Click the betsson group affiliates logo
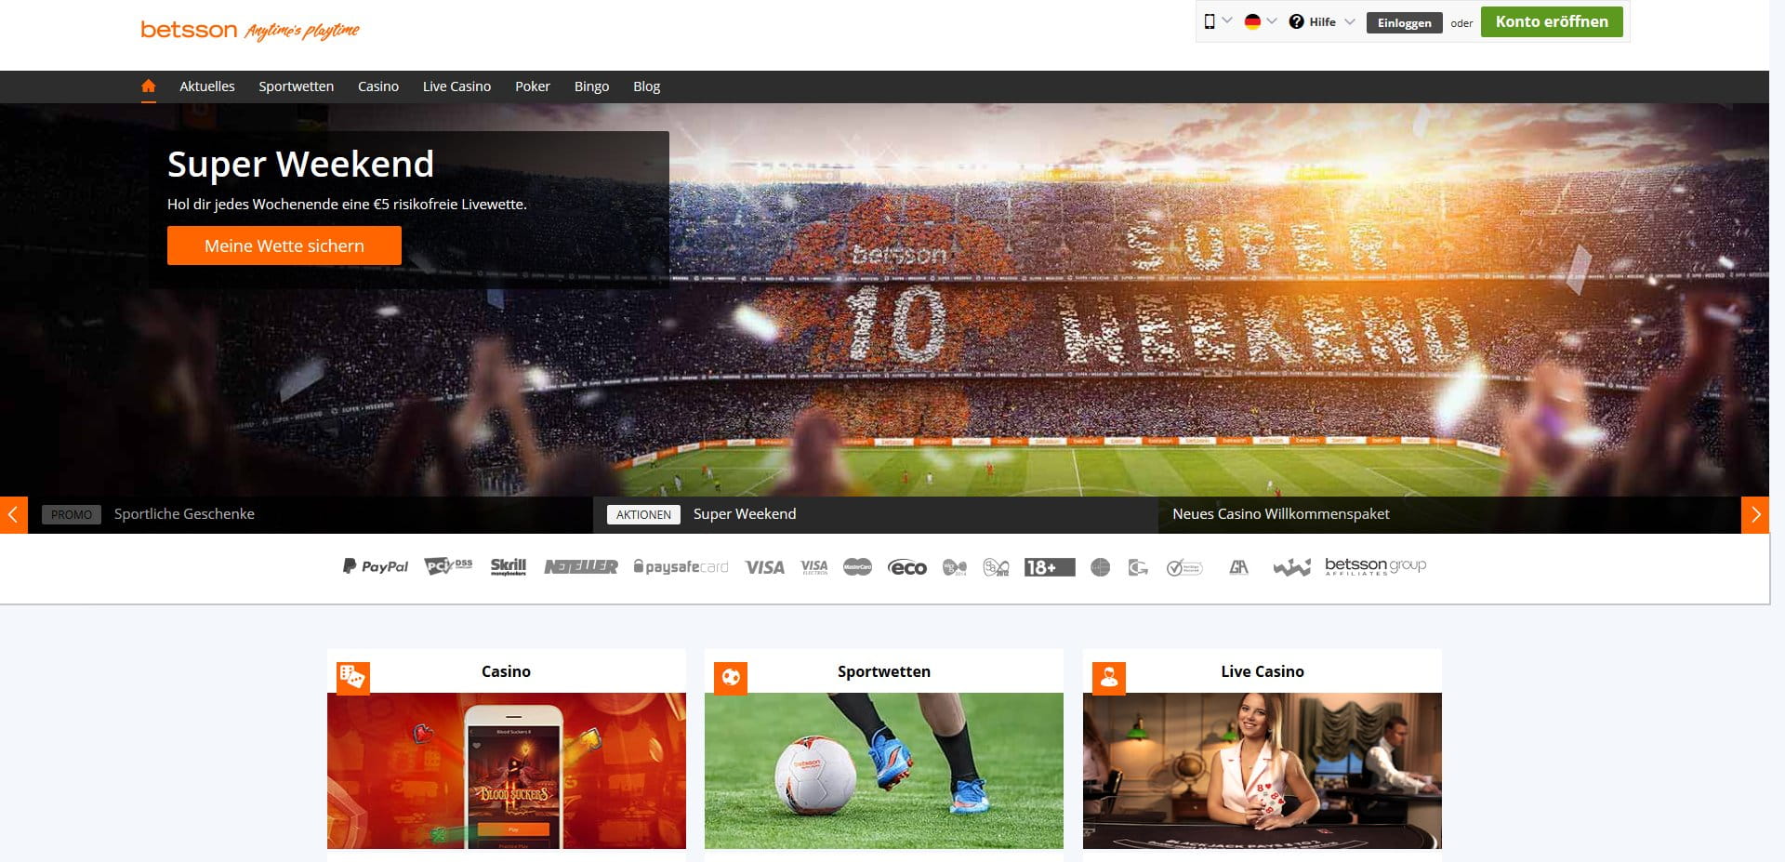 click(x=1375, y=566)
